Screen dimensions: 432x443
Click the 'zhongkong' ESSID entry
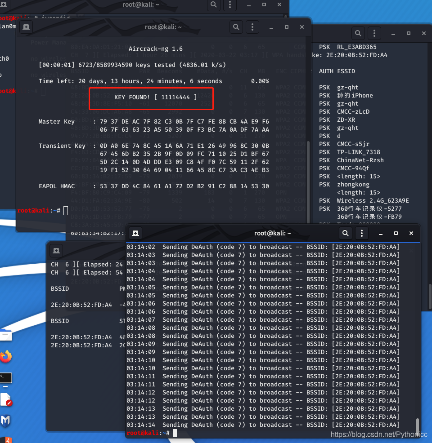353,185
